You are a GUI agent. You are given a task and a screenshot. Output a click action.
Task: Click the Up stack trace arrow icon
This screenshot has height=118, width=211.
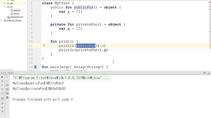tap(7, 77)
